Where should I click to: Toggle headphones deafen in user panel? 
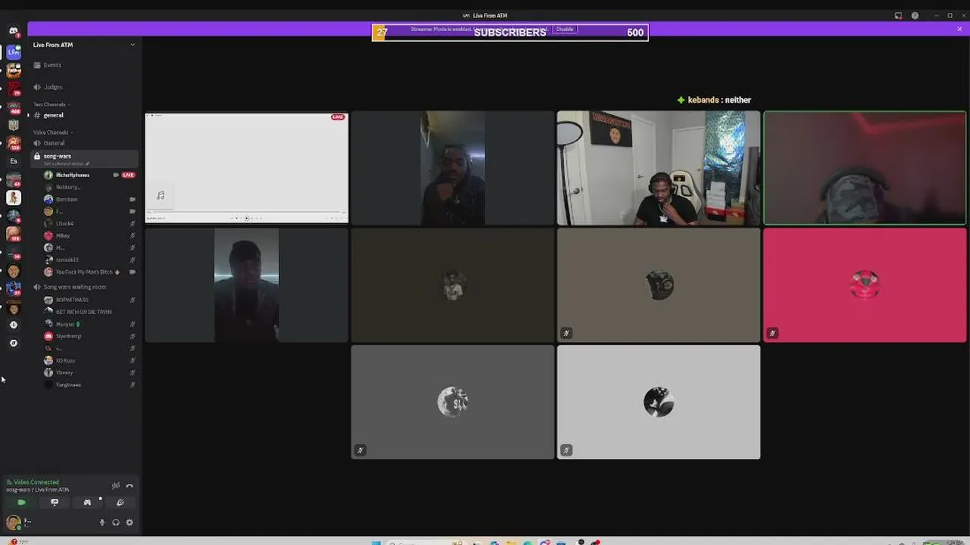pos(116,522)
